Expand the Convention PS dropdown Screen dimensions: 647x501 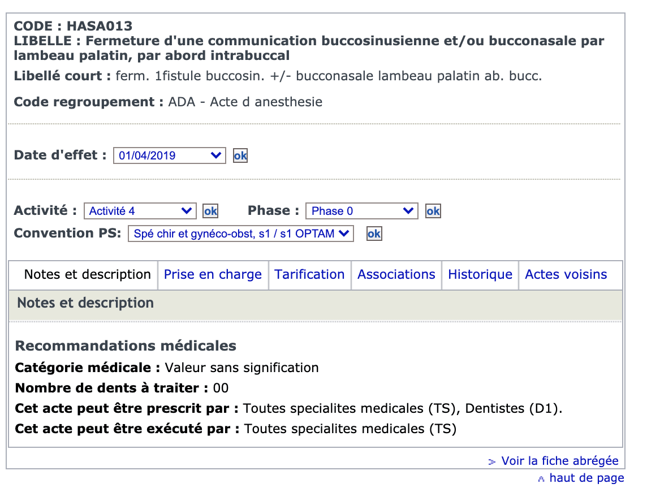point(240,234)
